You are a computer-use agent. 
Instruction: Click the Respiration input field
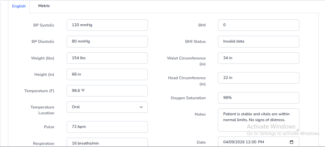click(107, 143)
